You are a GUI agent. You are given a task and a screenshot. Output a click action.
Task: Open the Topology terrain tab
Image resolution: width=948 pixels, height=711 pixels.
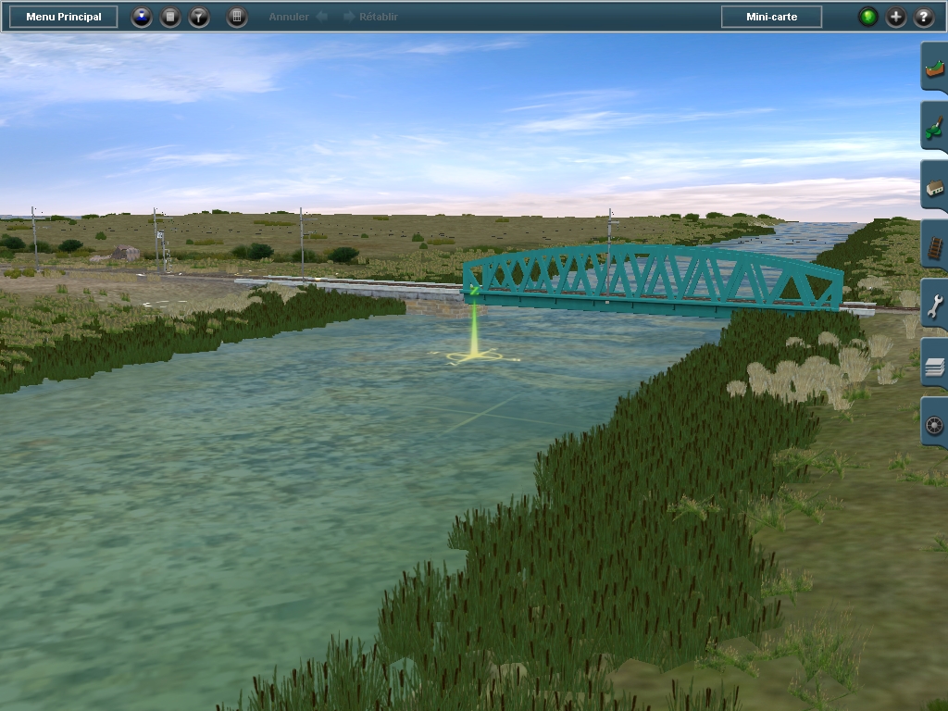click(x=935, y=67)
